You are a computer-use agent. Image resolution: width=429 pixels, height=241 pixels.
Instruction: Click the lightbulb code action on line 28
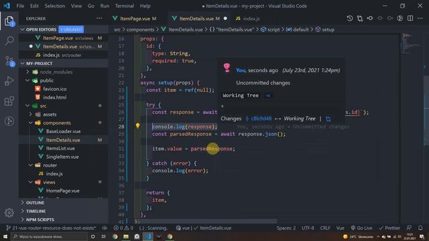[137, 126]
